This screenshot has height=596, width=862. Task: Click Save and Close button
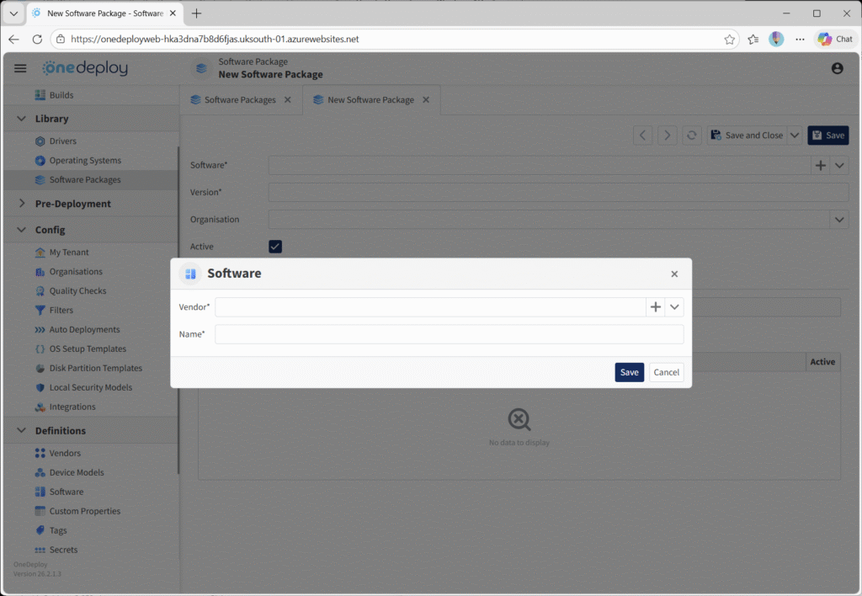coord(748,136)
